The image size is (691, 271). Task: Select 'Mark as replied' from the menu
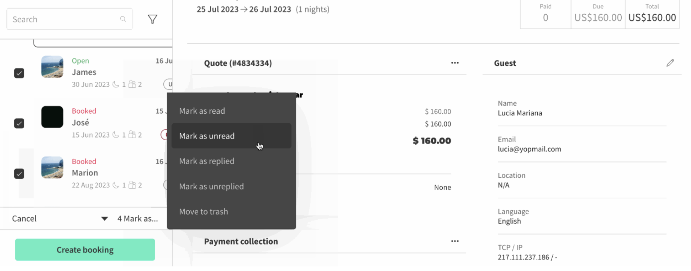tap(207, 161)
